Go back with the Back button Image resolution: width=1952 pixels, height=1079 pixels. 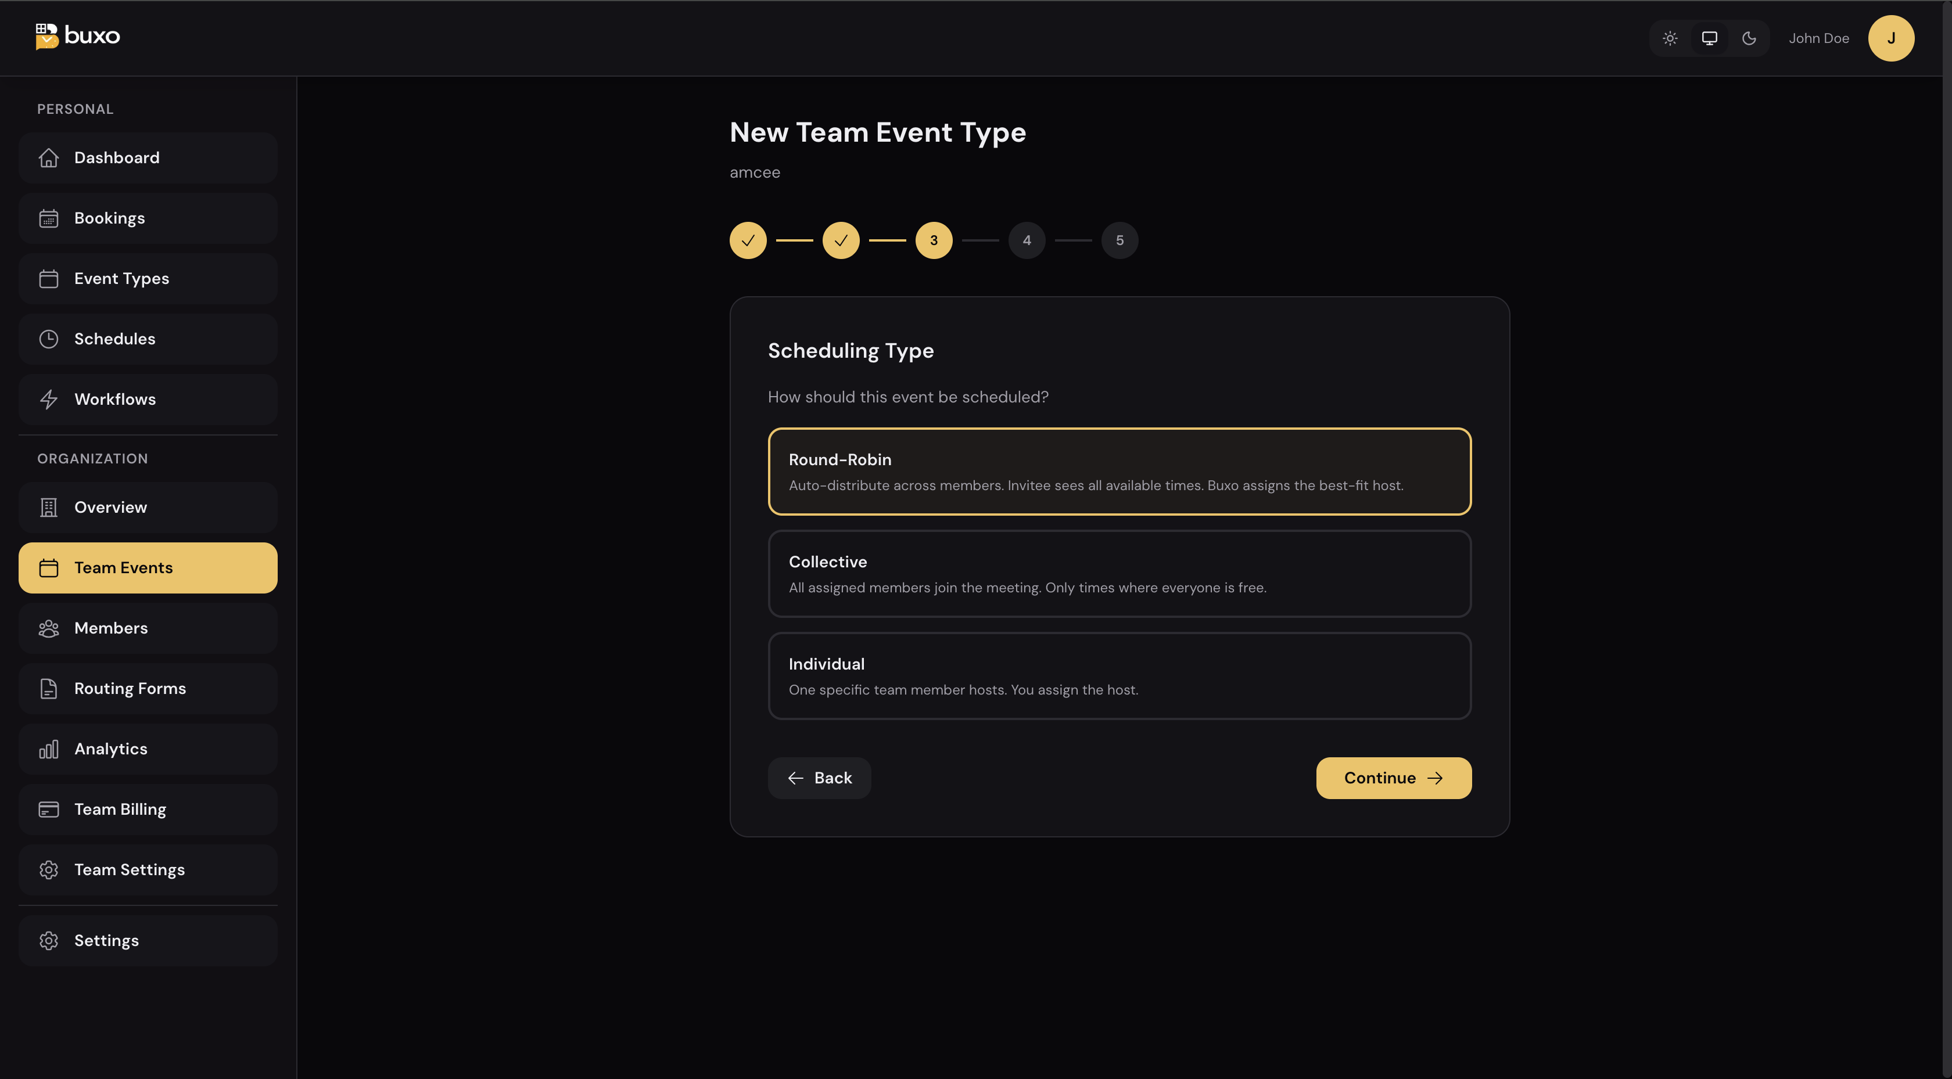coord(819,778)
